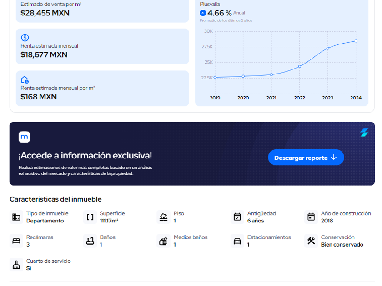This screenshot has width=382, height=286.
Task: Click the building icon for Tipo de inmueble
Action: (x=16, y=217)
